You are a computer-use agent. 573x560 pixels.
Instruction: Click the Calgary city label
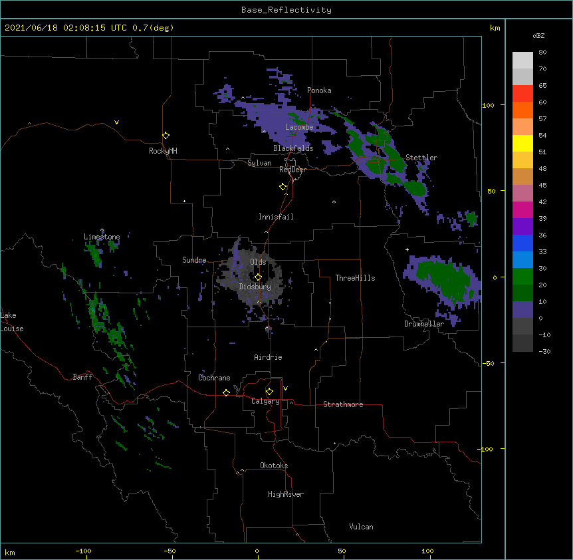click(265, 401)
